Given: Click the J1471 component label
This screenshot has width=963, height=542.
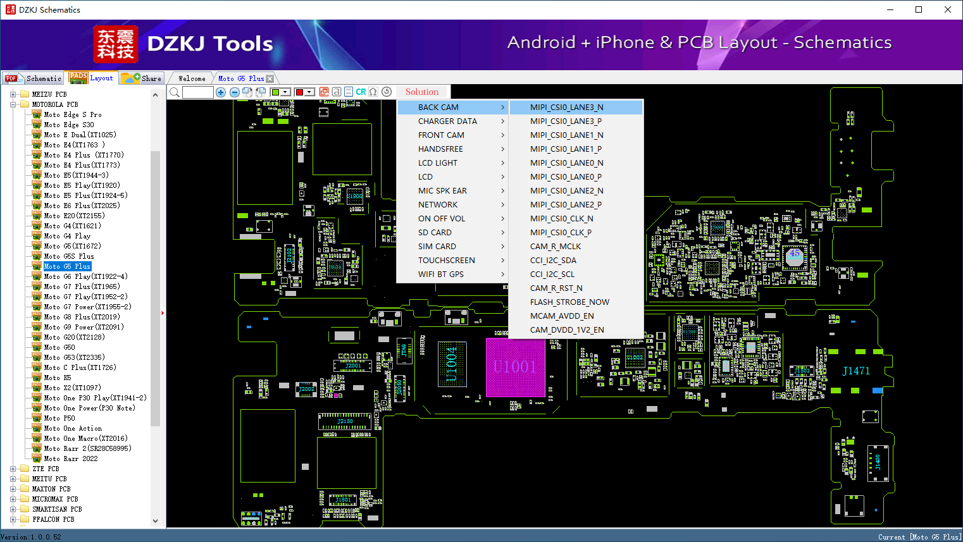Looking at the screenshot, I should 856,371.
